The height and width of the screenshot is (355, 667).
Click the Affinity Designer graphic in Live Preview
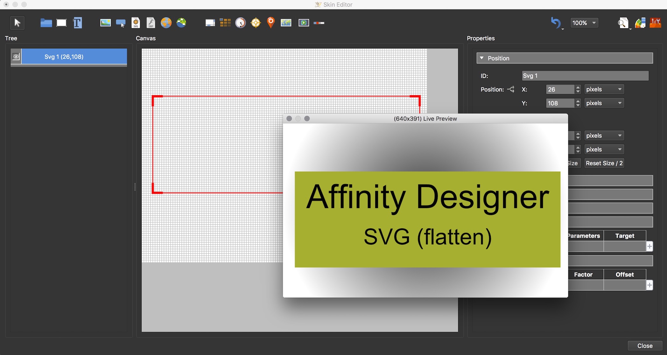pyautogui.click(x=427, y=219)
